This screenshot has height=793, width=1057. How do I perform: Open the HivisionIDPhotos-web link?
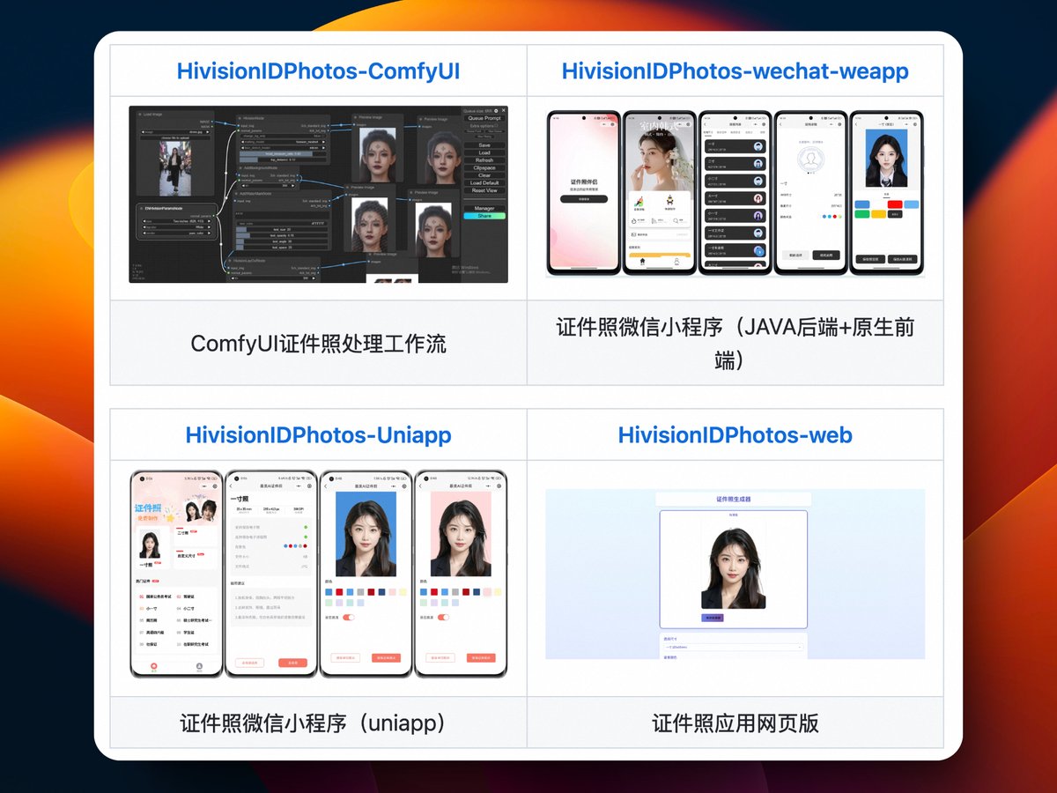point(735,434)
